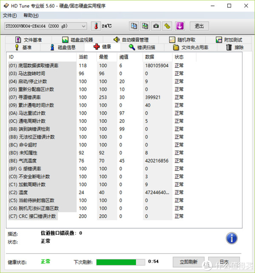Click the second copy screenshot icon
255x273 pixels.
[x=145, y=26]
